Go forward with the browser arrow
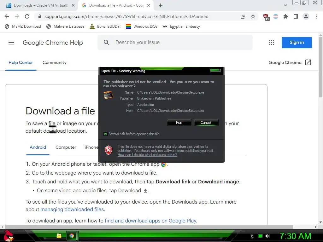323x242 pixels. click(17, 16)
